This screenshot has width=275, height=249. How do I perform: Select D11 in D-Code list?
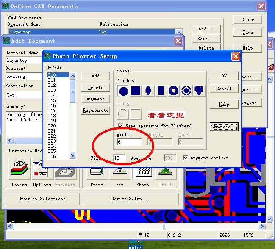coord(58,80)
